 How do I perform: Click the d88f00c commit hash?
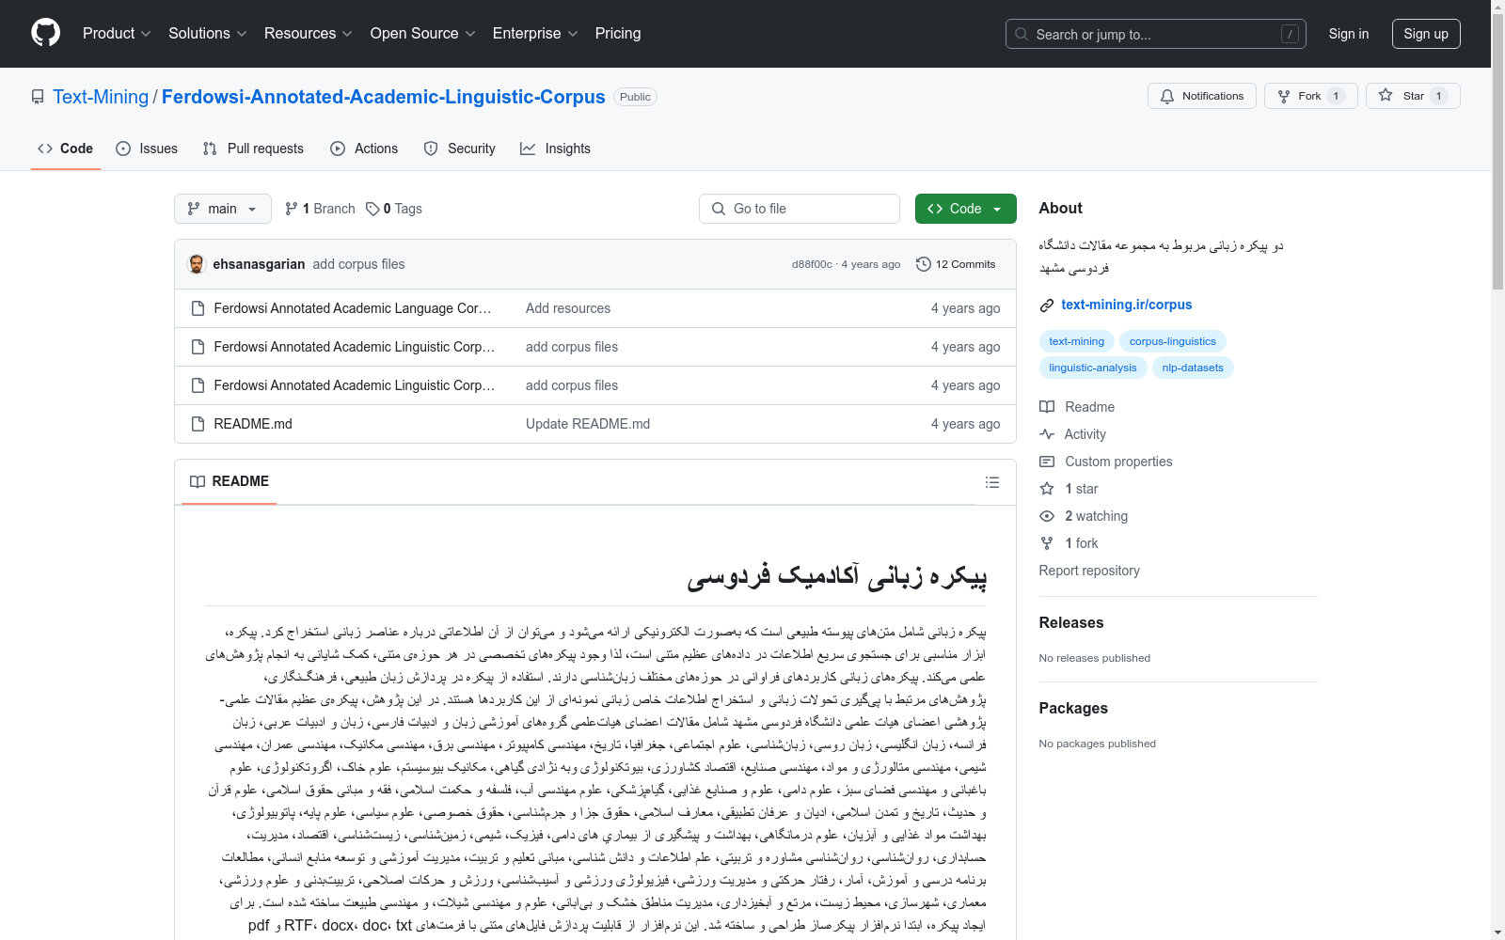(x=812, y=264)
